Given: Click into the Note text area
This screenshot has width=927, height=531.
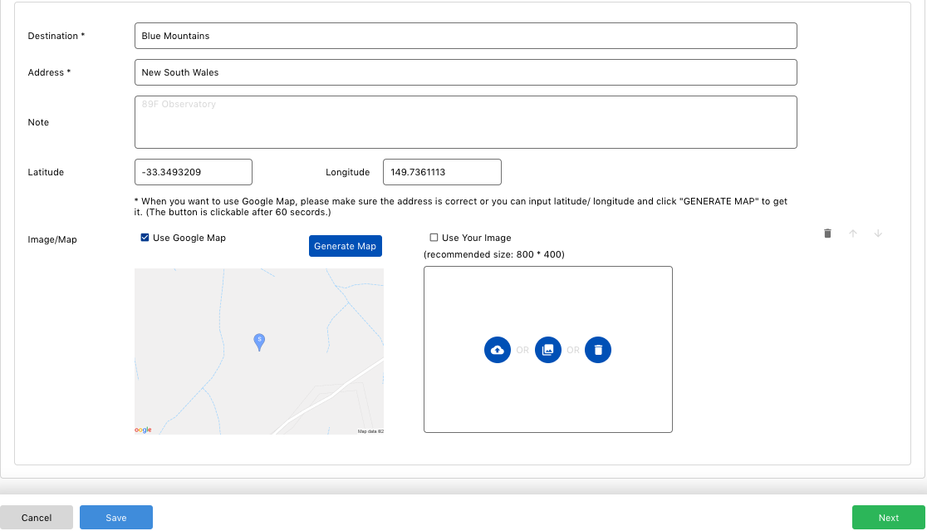Looking at the screenshot, I should click(x=466, y=122).
